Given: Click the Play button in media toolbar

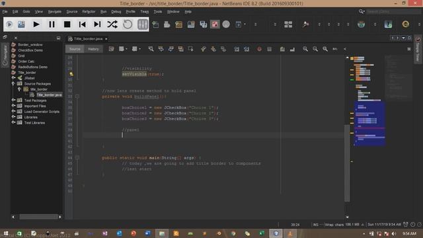Looking at the screenshot, I should pyautogui.click(x=36, y=24).
